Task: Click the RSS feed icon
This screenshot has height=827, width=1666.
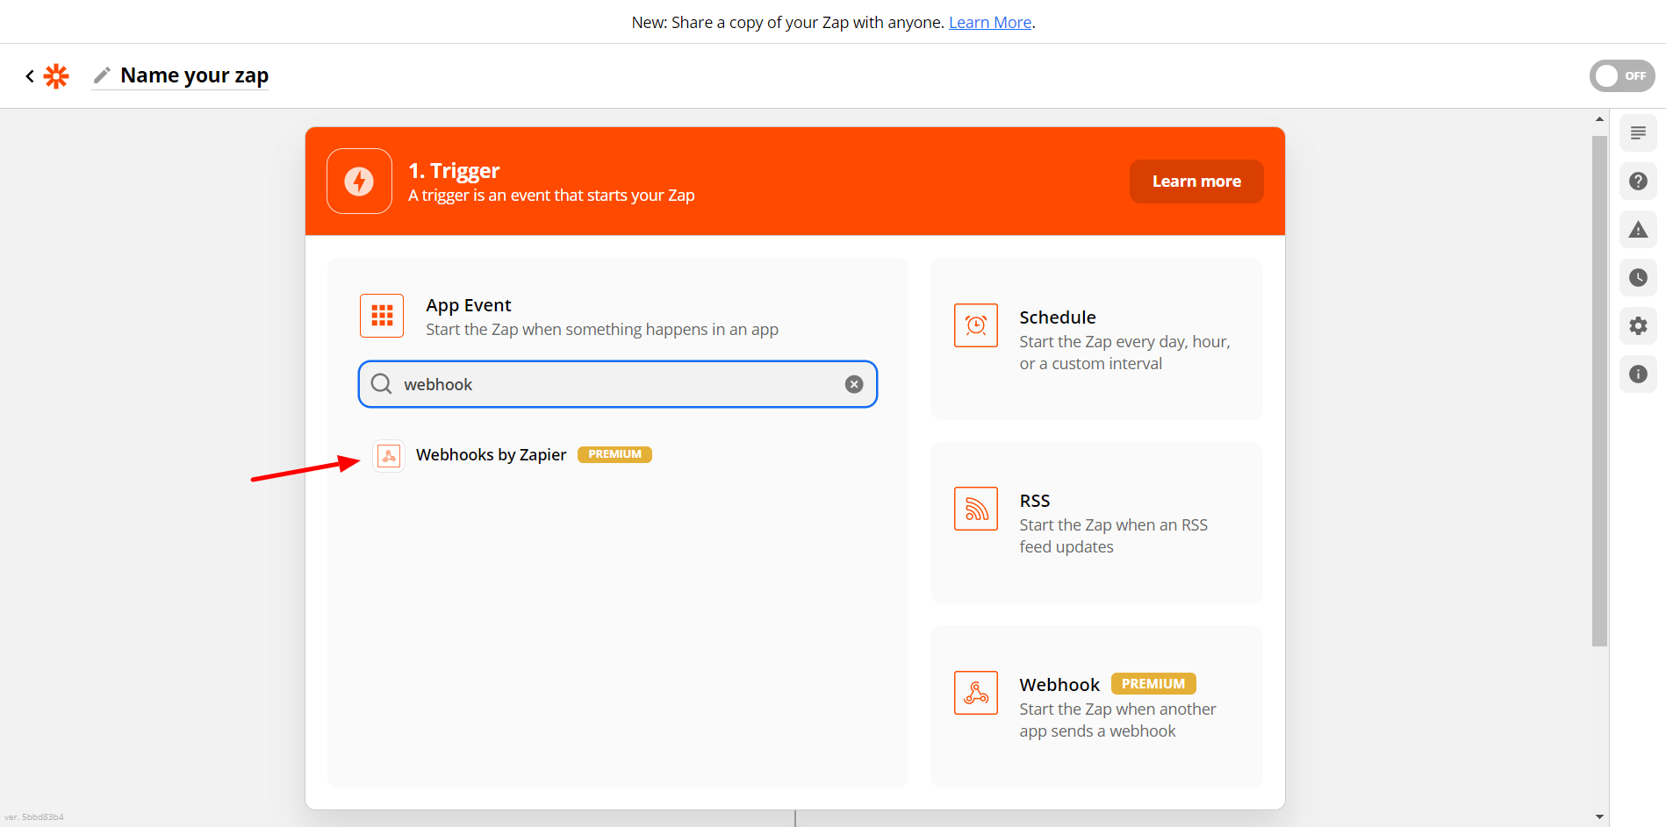Action: [x=976, y=509]
